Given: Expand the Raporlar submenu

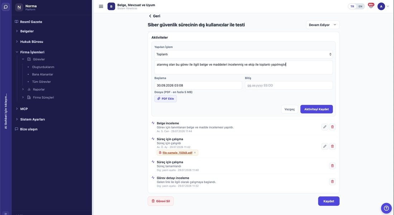Looking at the screenshot, I should 23,89.
